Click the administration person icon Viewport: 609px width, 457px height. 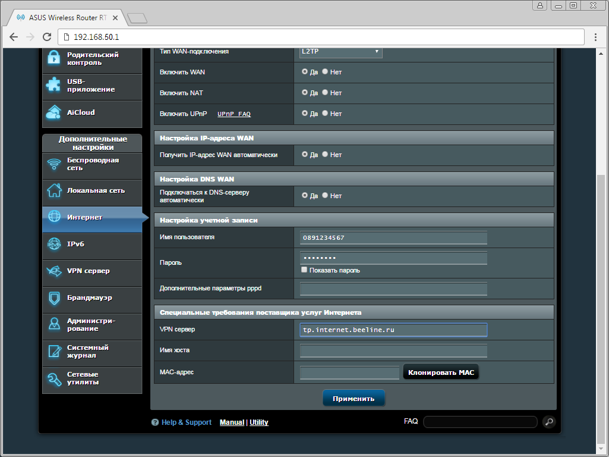click(54, 324)
